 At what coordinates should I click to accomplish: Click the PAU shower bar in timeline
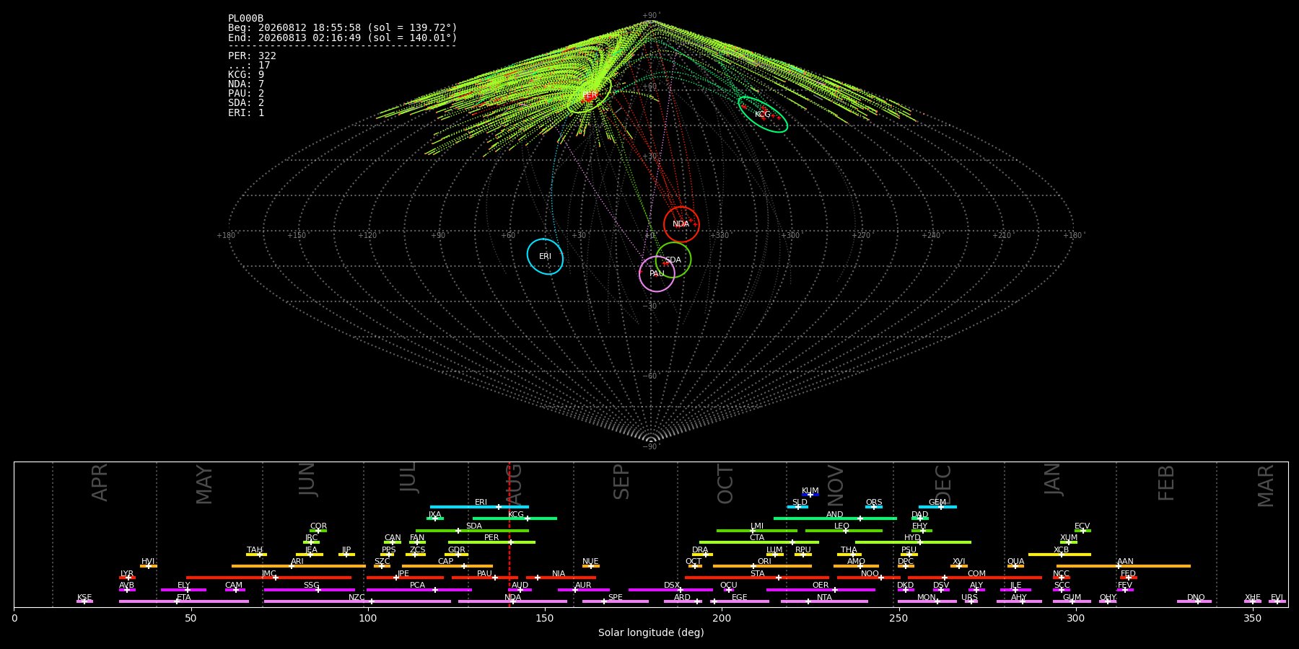(x=484, y=578)
